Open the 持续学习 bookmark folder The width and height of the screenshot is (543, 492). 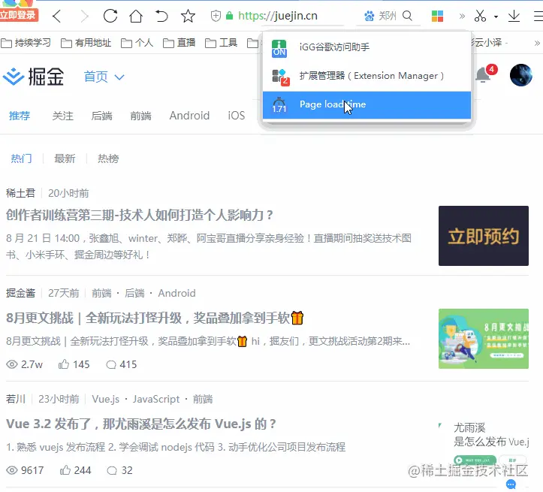coord(26,43)
